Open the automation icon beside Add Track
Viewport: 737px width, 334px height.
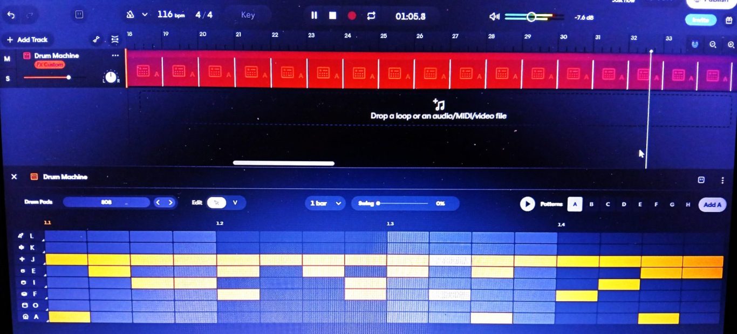(x=96, y=39)
